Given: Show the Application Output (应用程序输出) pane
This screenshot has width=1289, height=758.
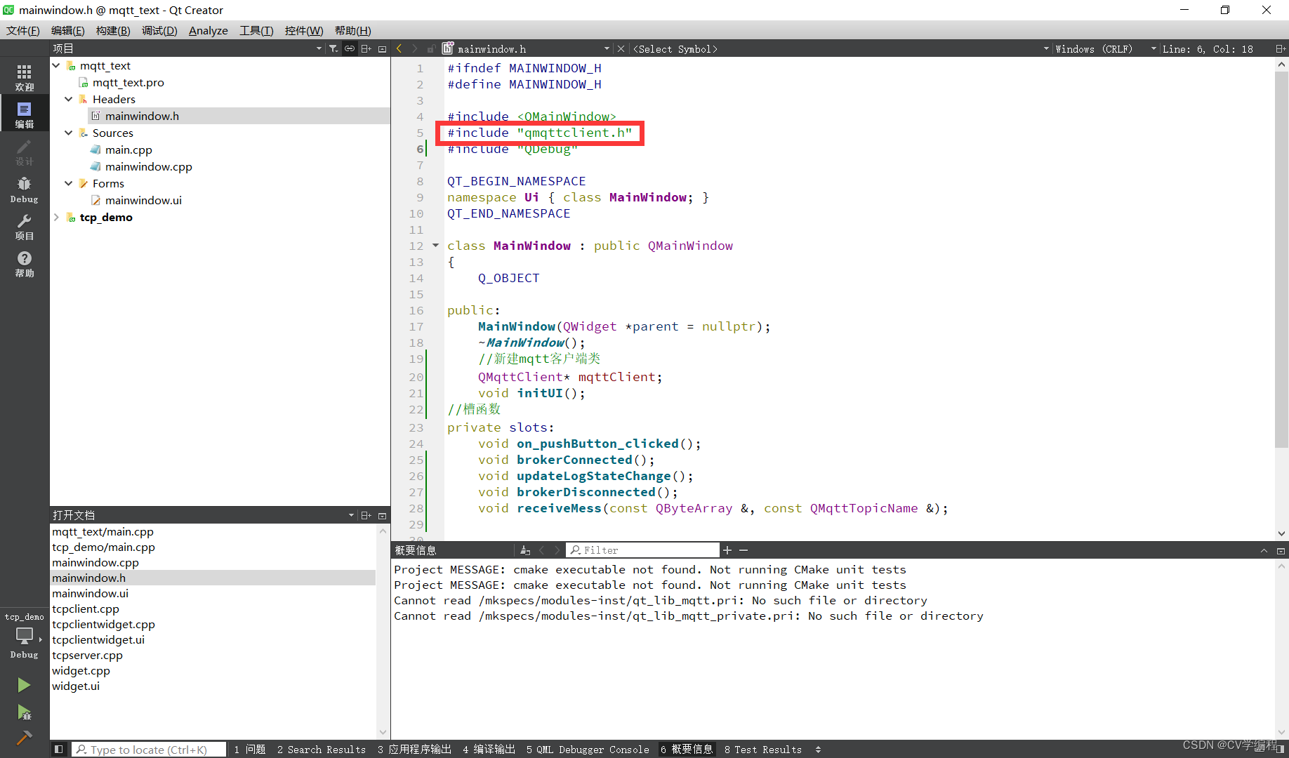Looking at the screenshot, I should [x=415, y=750].
